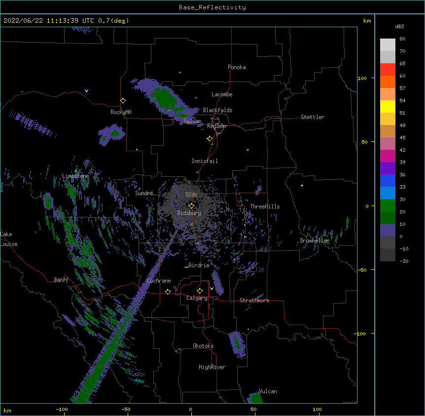Click the RockyMH label
Viewport: 425px width, 416px height.
click(121, 112)
